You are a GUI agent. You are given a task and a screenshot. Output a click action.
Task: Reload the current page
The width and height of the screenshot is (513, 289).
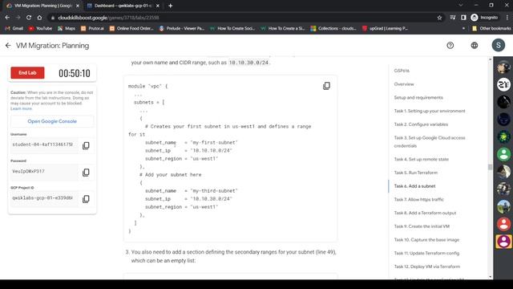tap(29, 18)
